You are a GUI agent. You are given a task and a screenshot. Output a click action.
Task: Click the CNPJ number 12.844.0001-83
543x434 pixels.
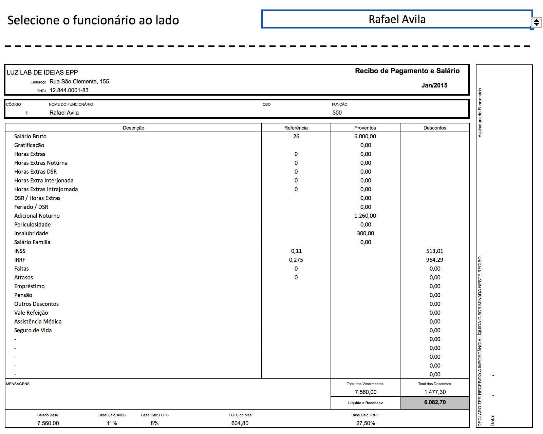[x=69, y=90]
